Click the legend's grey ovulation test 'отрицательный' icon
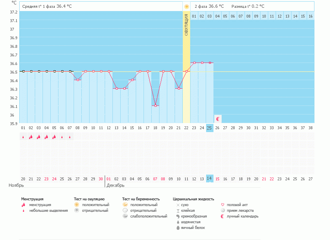 tap(76, 210)
